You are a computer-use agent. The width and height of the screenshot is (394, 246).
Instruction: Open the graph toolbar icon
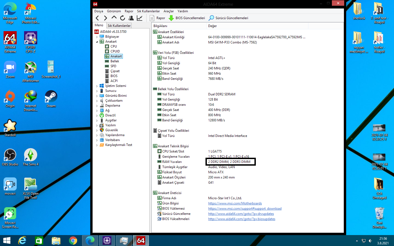[140, 18]
